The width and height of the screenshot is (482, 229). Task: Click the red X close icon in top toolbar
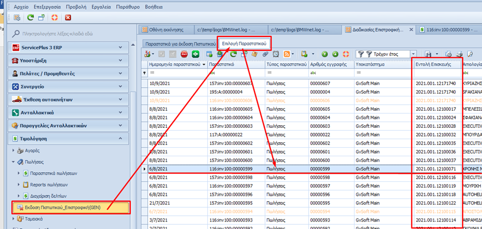coord(68,18)
